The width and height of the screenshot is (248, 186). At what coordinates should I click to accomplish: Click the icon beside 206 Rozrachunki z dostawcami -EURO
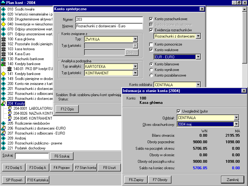(4, 128)
